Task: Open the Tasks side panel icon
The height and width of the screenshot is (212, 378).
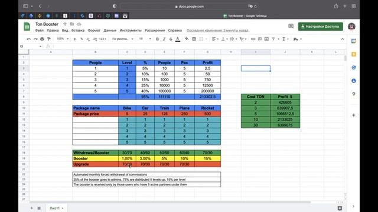Action: pos(354,68)
